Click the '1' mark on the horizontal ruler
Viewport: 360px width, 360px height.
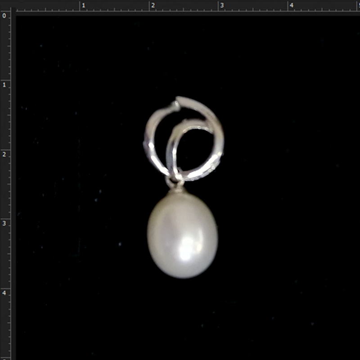[84, 5]
